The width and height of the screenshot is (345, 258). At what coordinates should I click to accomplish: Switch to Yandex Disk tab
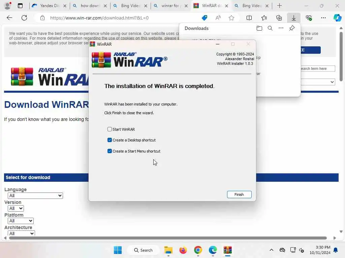(x=49, y=6)
